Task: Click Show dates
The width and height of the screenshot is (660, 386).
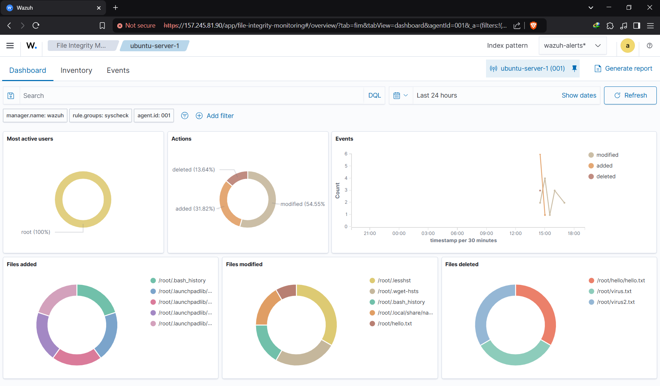Action: 579,95
